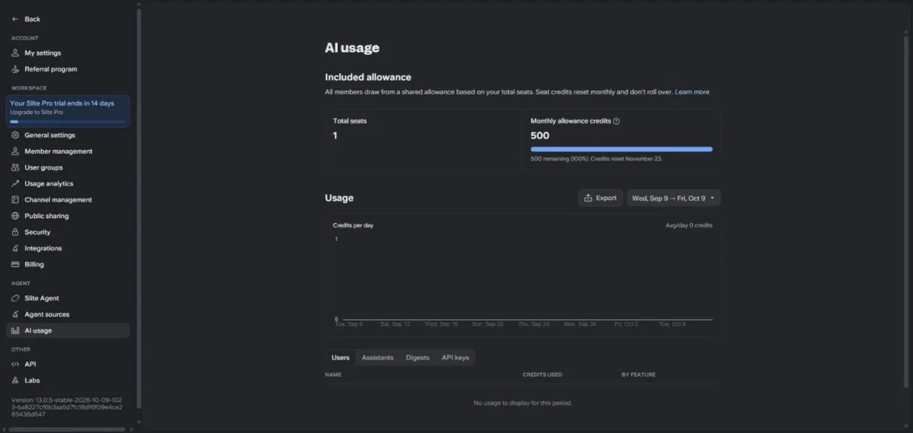This screenshot has width=913, height=433.
Task: Click the Export upload icon
Action: [588, 198]
